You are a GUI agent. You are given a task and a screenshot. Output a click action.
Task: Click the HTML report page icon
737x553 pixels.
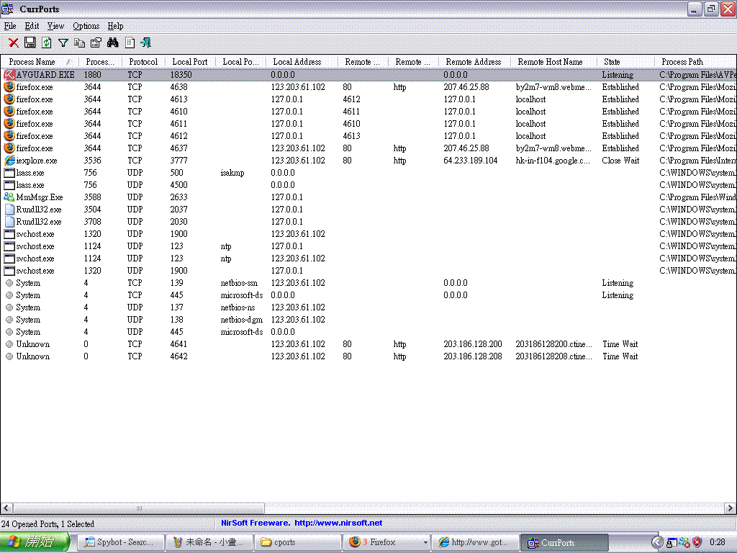tap(130, 42)
